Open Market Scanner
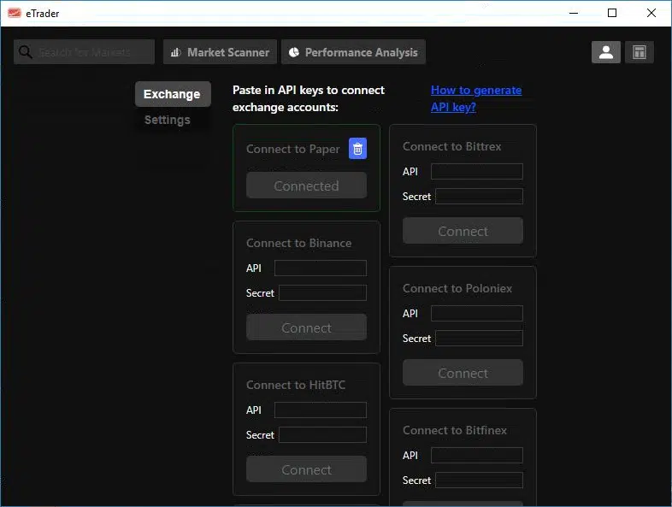672x507 pixels. point(220,52)
